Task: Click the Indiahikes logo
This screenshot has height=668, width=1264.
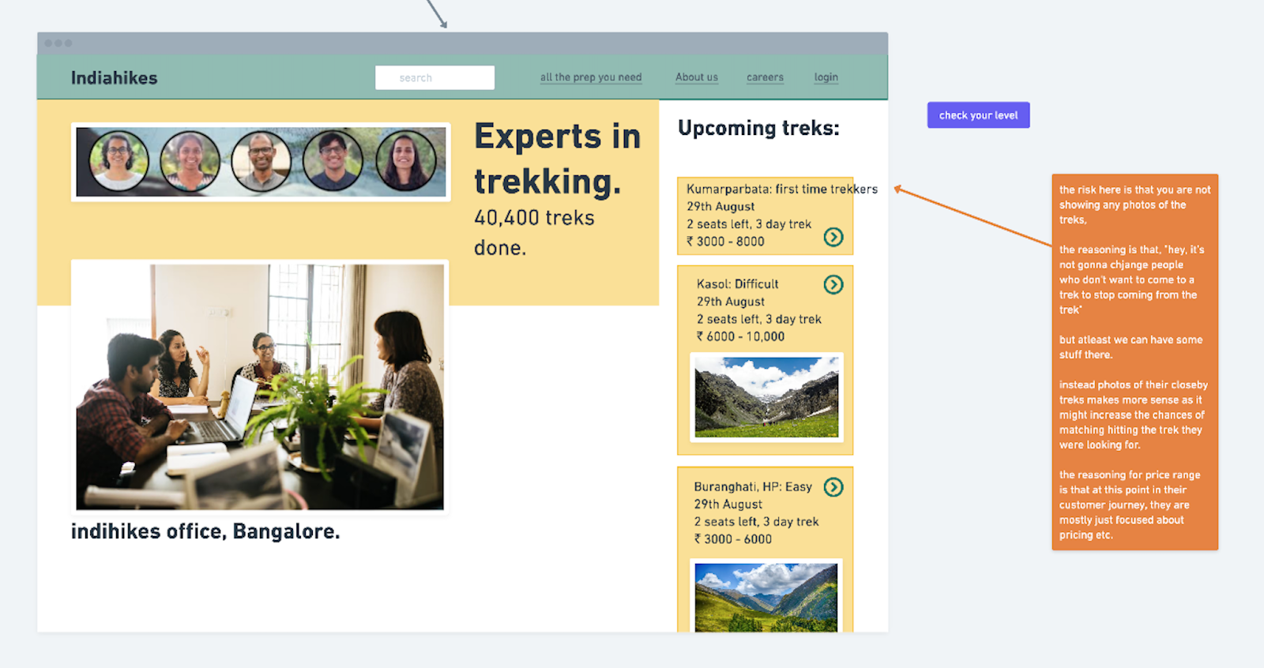Action: pyautogui.click(x=115, y=77)
